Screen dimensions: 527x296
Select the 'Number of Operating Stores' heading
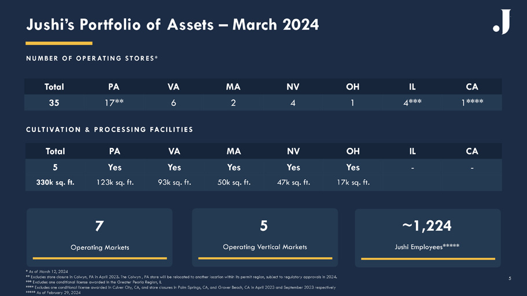coord(91,58)
